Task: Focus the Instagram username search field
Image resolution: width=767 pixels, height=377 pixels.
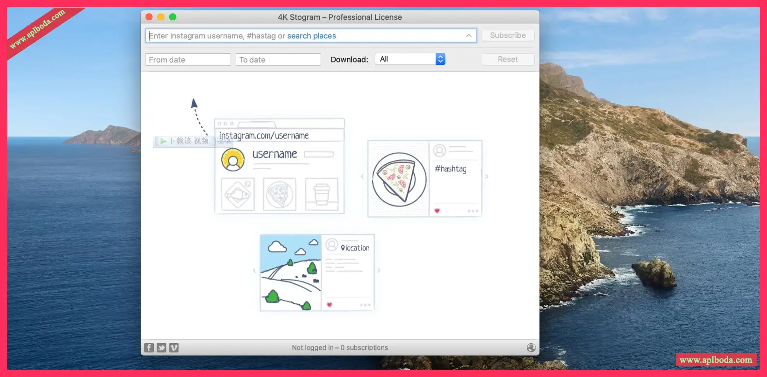Action: [x=218, y=36]
